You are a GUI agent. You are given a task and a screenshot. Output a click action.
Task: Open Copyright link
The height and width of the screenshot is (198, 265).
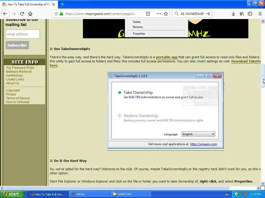point(13,90)
